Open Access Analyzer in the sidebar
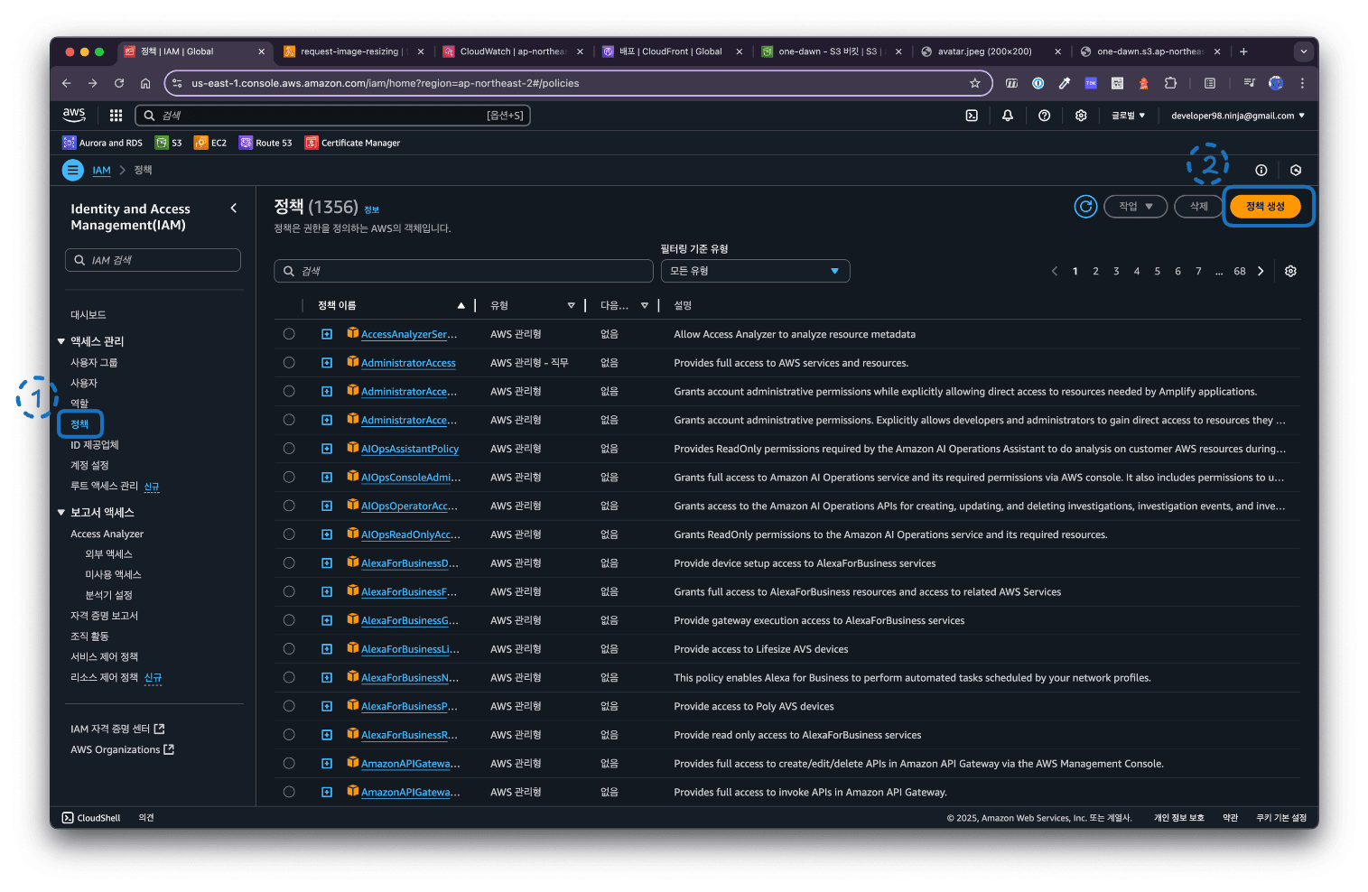The width and height of the screenshot is (1368, 892). pos(107,534)
